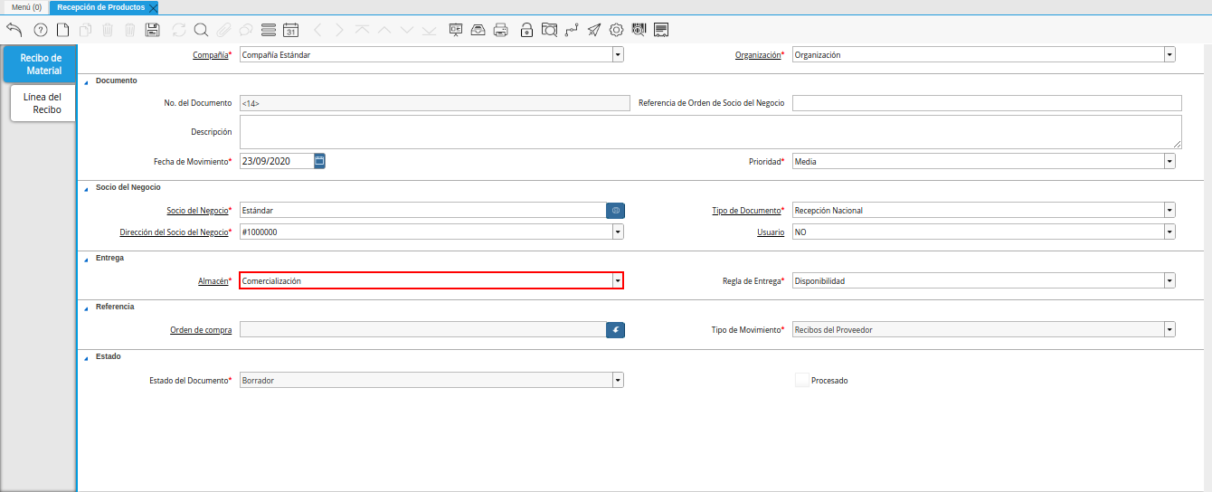1212x492 pixels.
Task: Open the Tipo de Documento dropdown
Action: [x=1169, y=211]
